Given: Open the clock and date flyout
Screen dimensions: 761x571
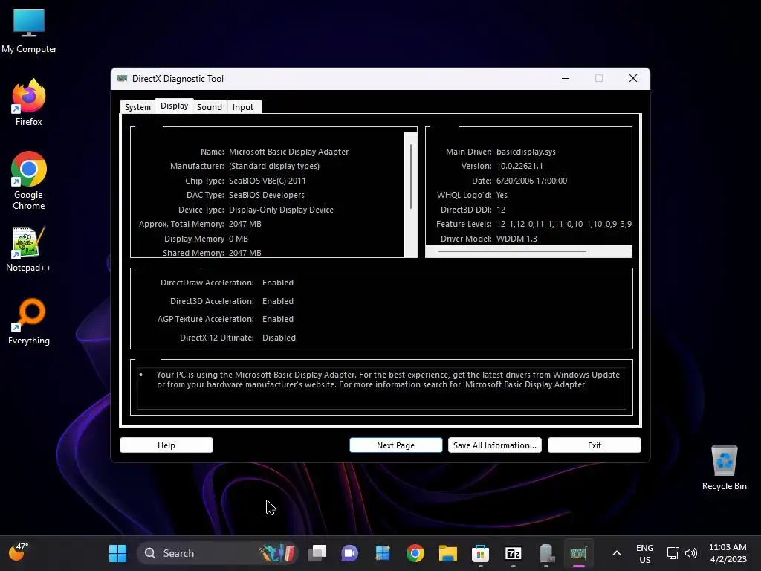Looking at the screenshot, I should point(728,553).
